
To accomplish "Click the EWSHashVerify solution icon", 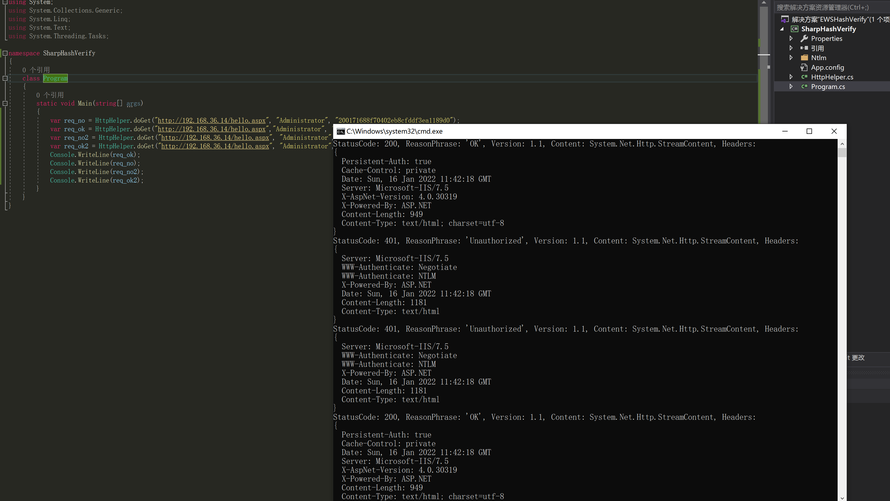I will click(x=785, y=19).
